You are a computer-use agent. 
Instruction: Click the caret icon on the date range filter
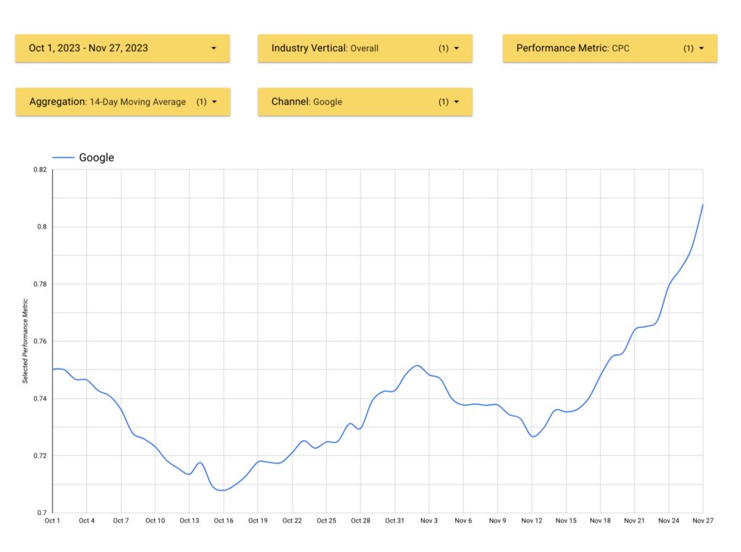[213, 48]
